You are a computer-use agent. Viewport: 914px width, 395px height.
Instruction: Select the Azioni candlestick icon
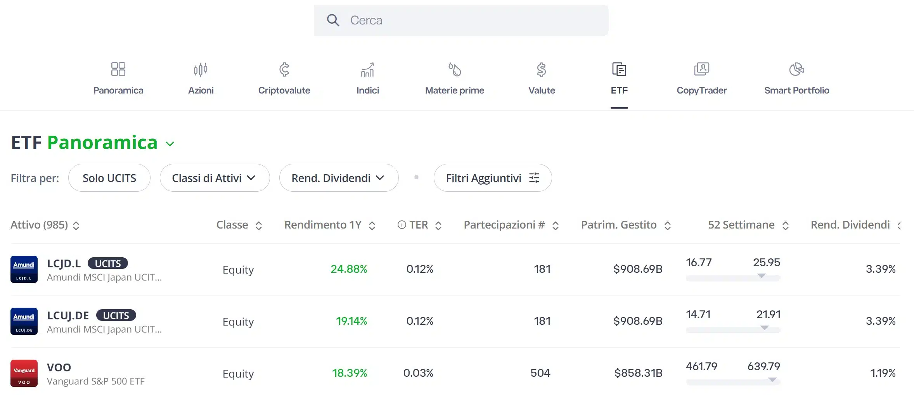(201, 69)
